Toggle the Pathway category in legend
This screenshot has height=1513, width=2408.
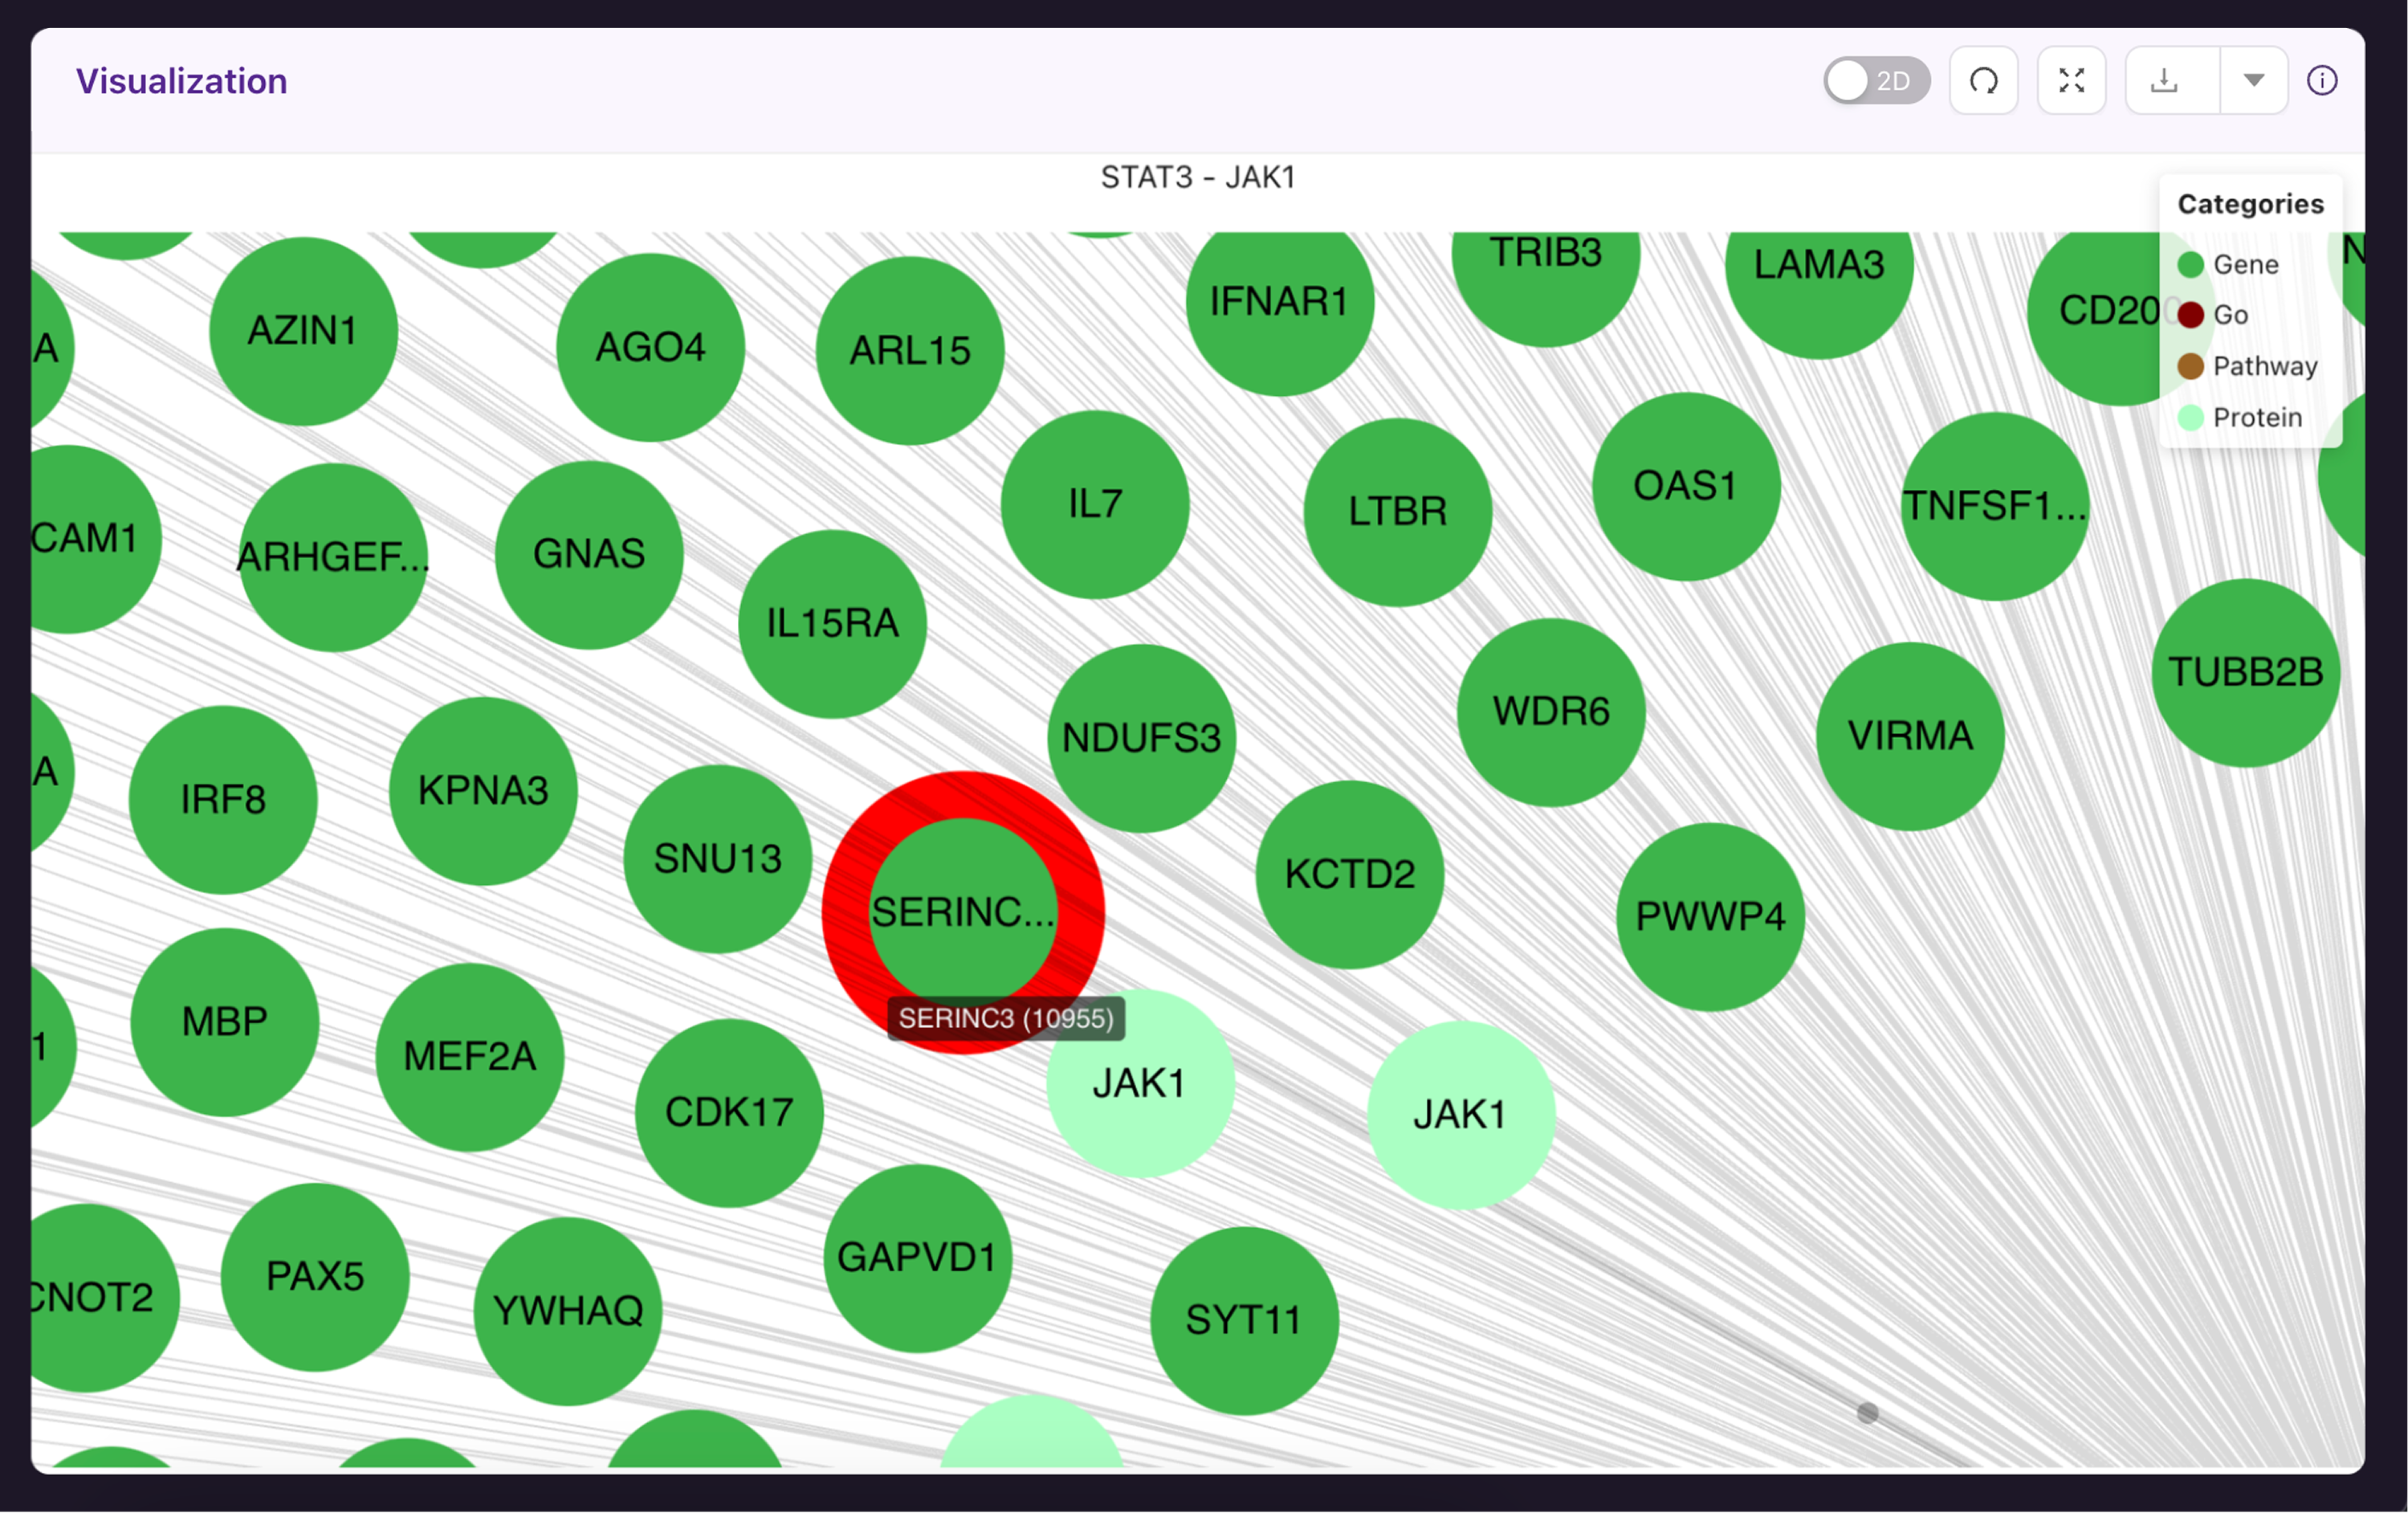point(2247,366)
